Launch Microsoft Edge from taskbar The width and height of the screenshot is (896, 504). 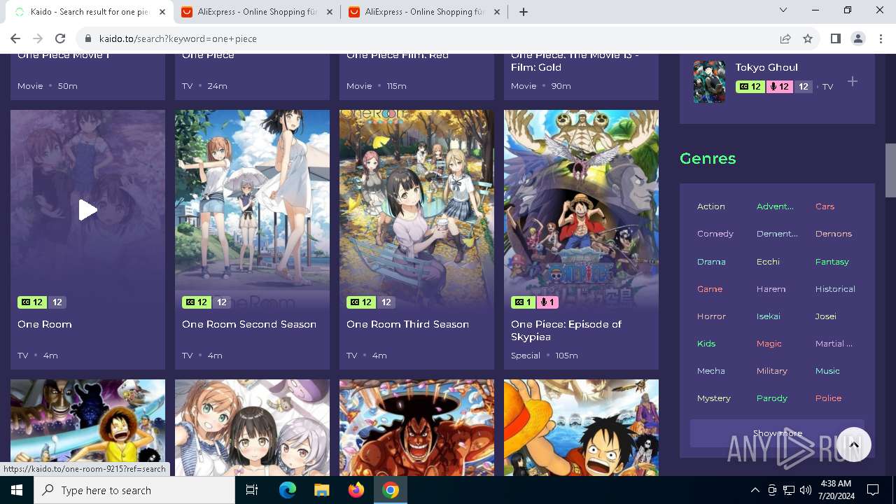[x=288, y=490]
